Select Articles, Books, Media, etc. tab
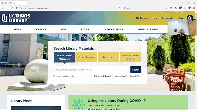The image size is (197, 110). 65,57
